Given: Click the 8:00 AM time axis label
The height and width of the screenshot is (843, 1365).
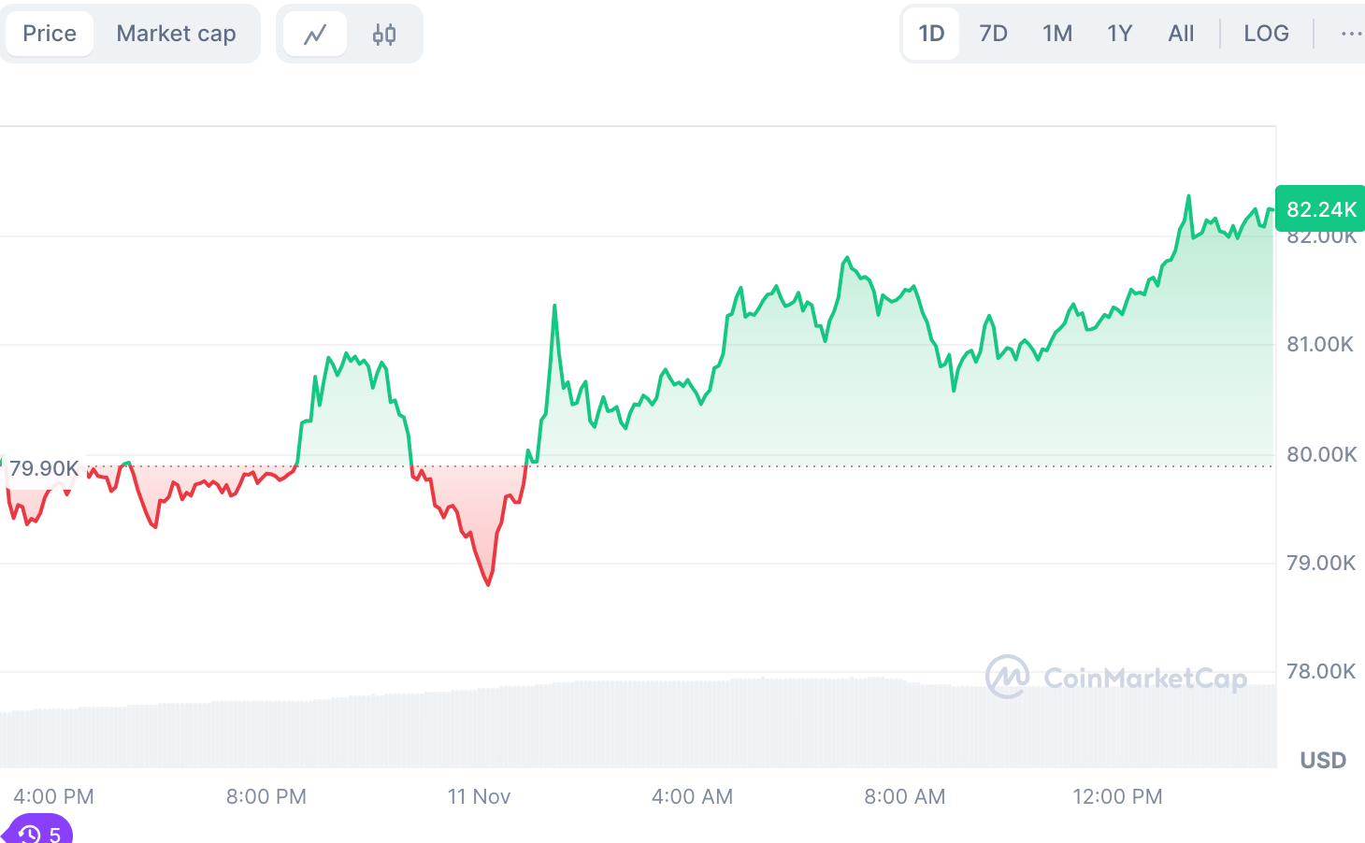Looking at the screenshot, I should (904, 796).
